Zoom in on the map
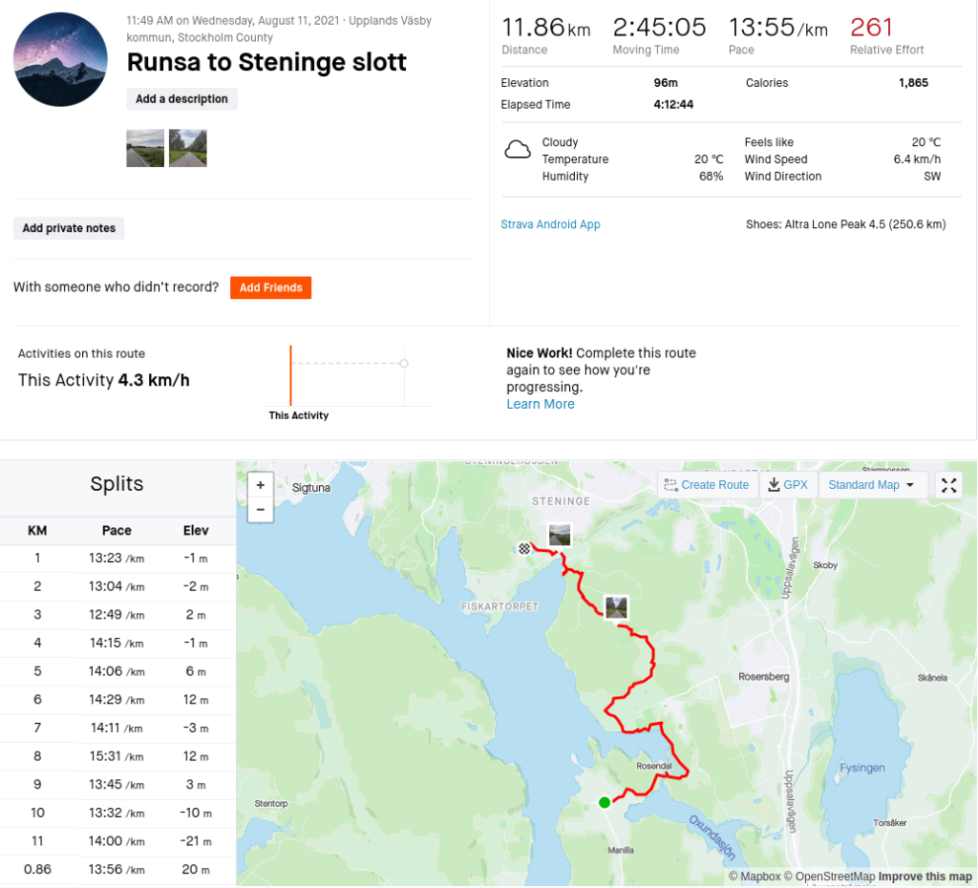 [260, 485]
